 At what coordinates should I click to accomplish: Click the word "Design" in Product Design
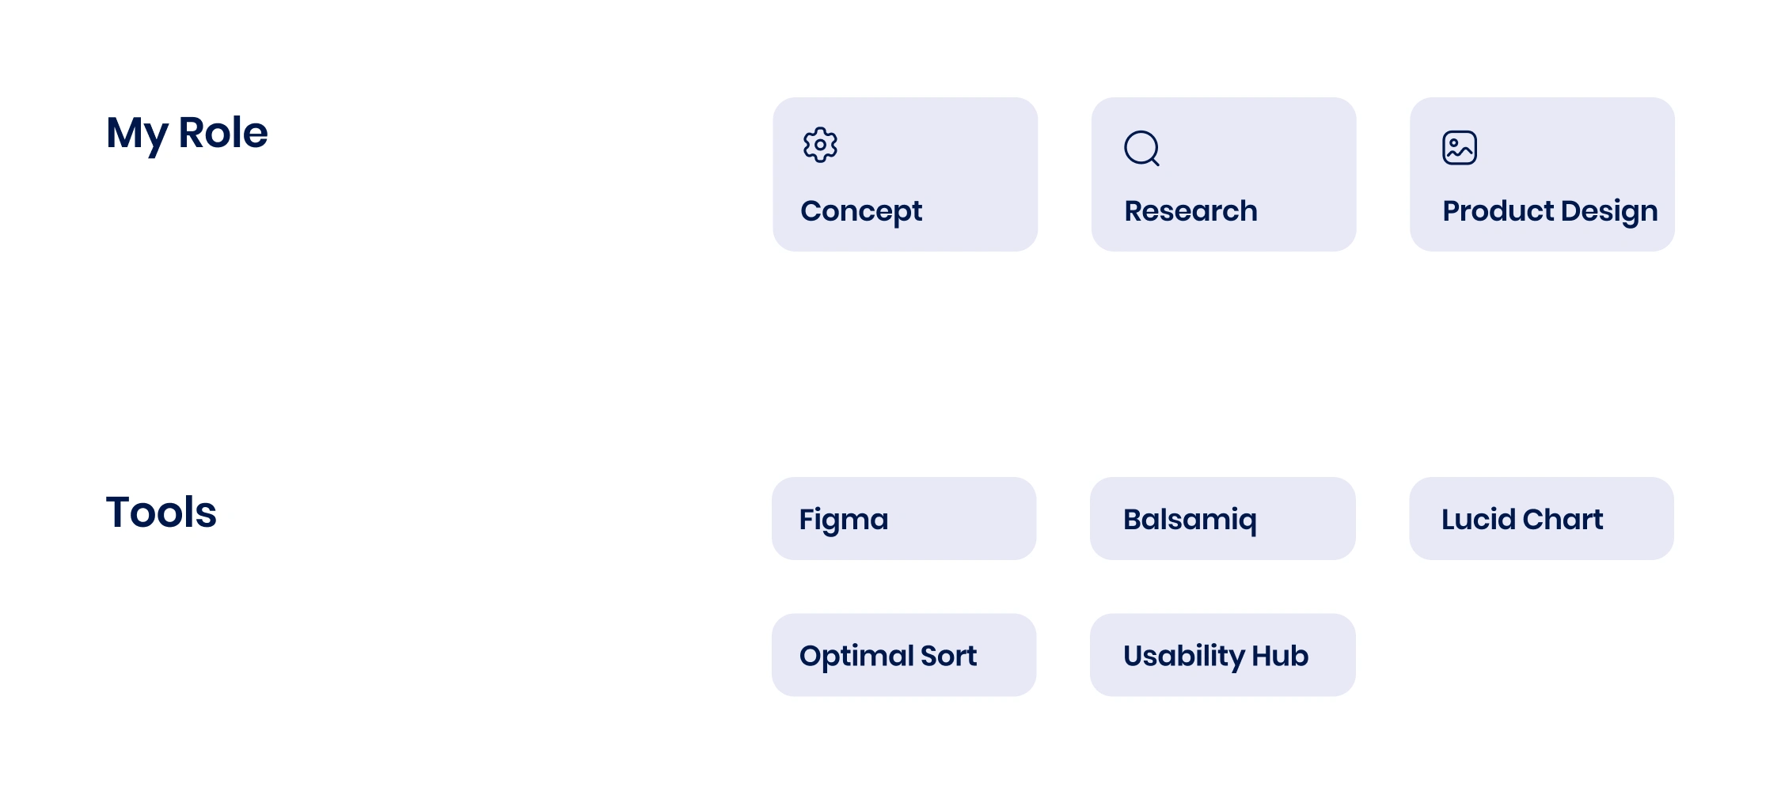coord(1608,211)
